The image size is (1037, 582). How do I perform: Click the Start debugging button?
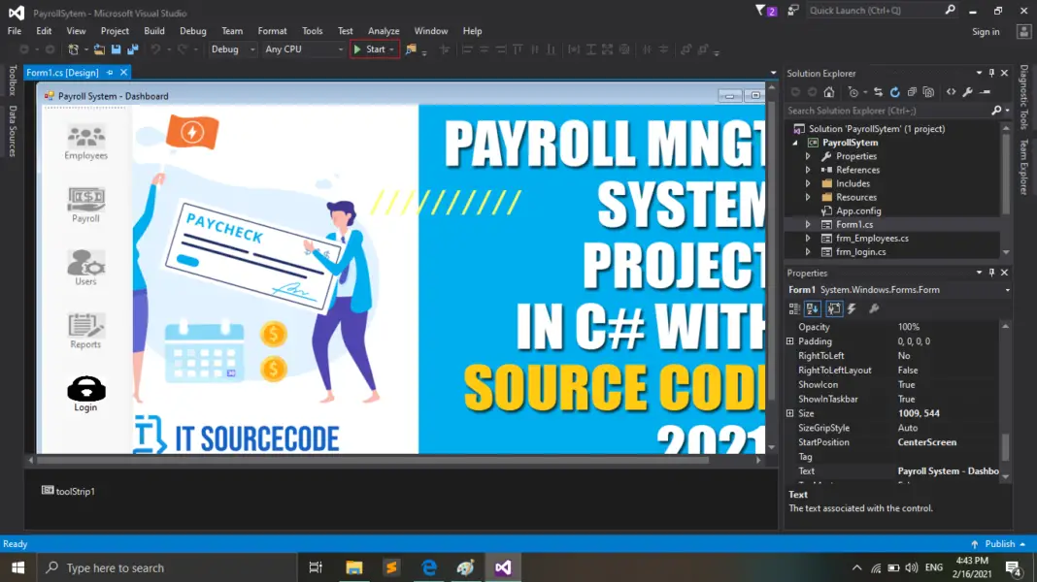pyautogui.click(x=374, y=48)
